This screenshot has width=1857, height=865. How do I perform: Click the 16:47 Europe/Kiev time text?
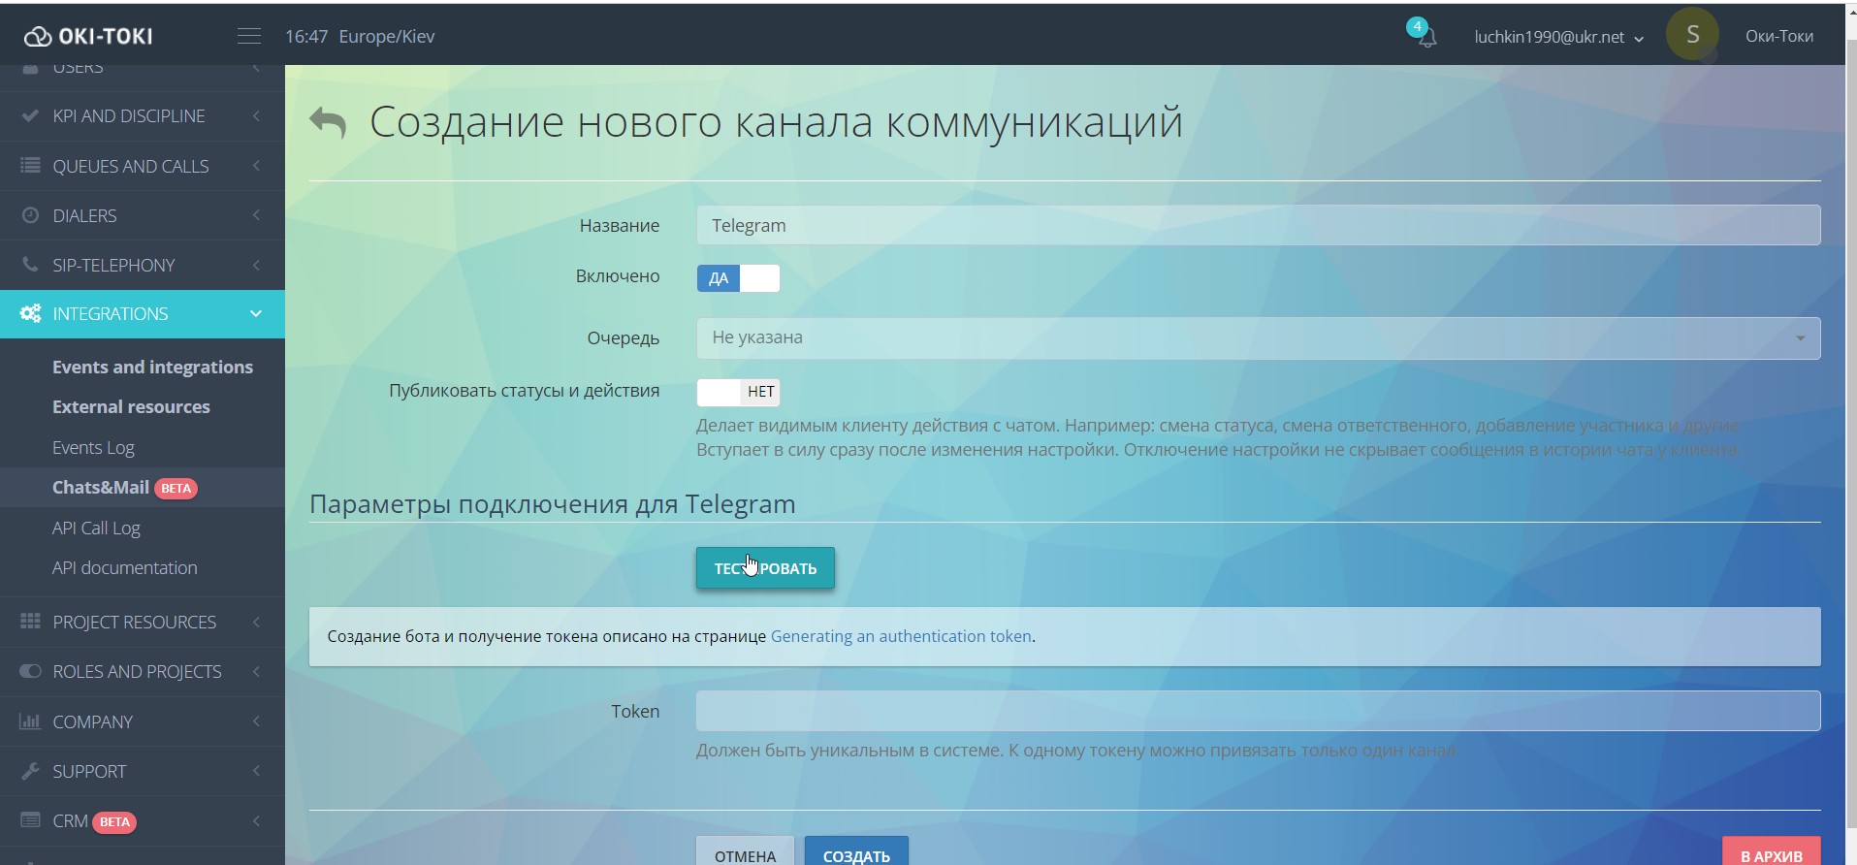click(360, 36)
